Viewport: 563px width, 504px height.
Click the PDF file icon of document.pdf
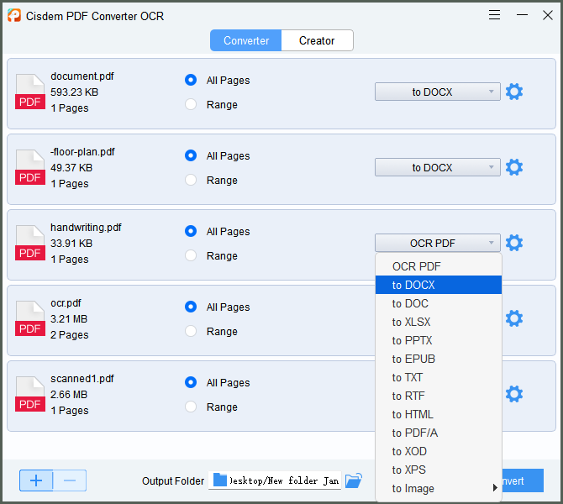click(30, 92)
